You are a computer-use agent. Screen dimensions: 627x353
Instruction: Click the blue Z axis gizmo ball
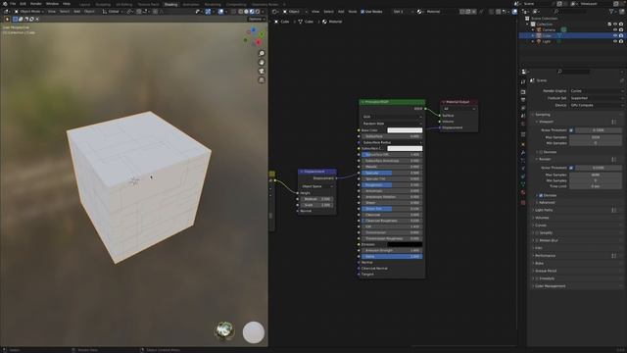[x=254, y=30]
